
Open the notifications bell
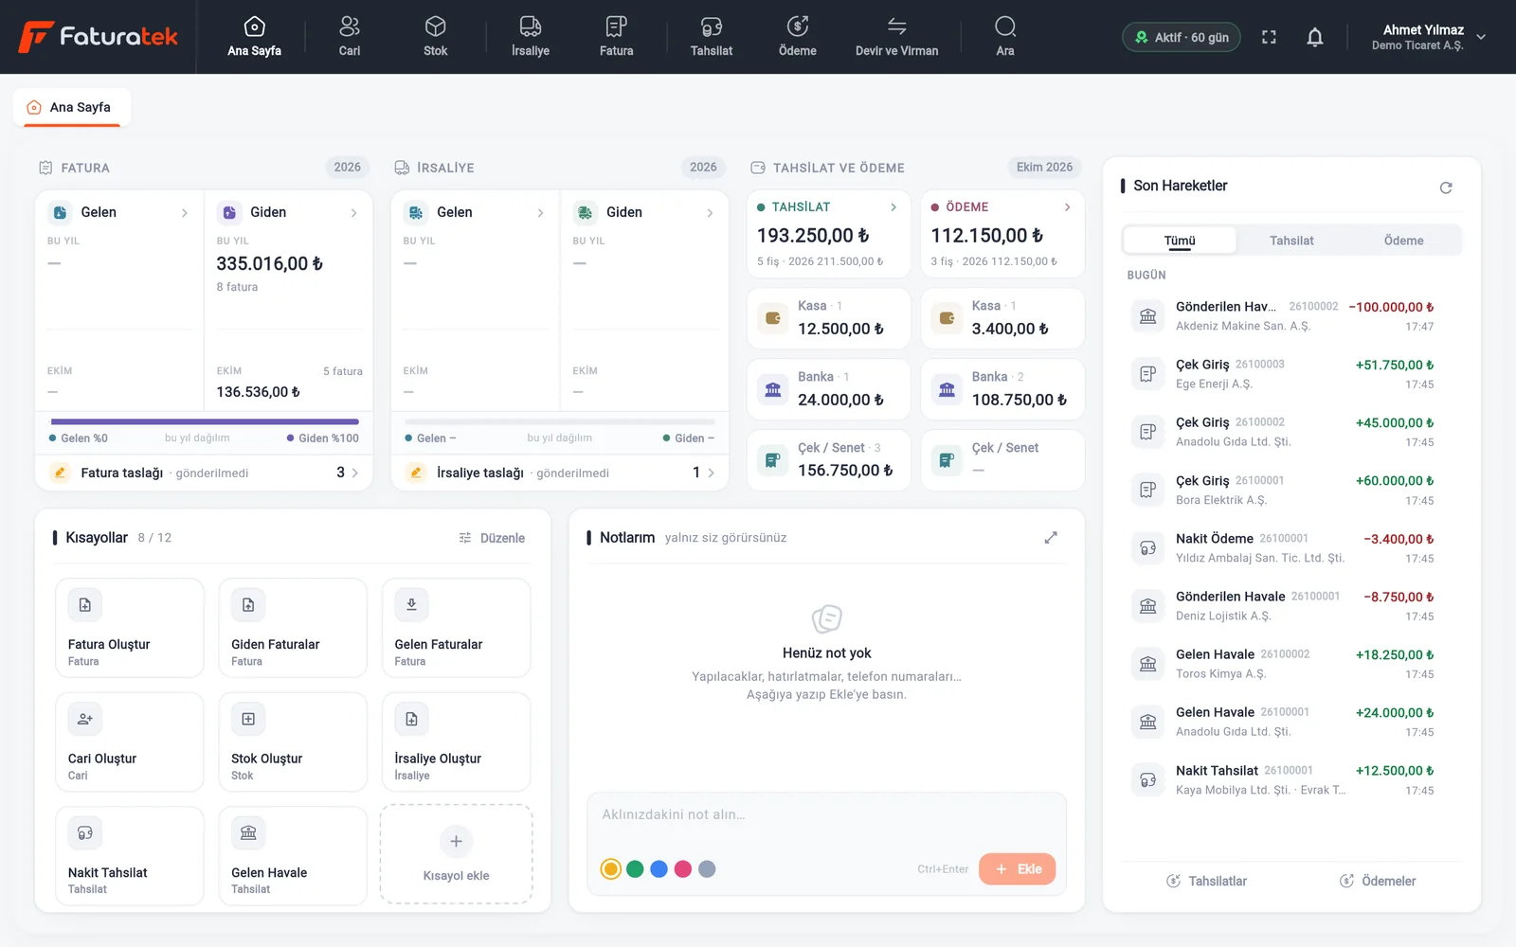click(1315, 37)
